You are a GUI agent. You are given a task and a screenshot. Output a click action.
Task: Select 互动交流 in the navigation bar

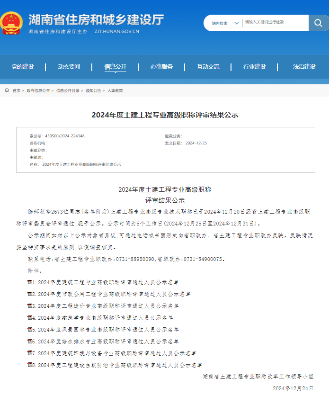click(208, 67)
